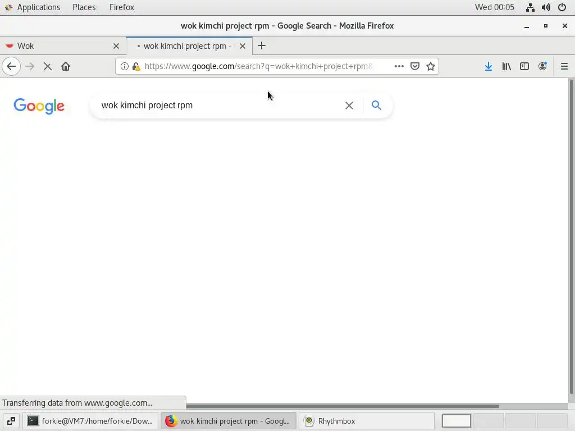Switch to the Wok tab

point(63,46)
